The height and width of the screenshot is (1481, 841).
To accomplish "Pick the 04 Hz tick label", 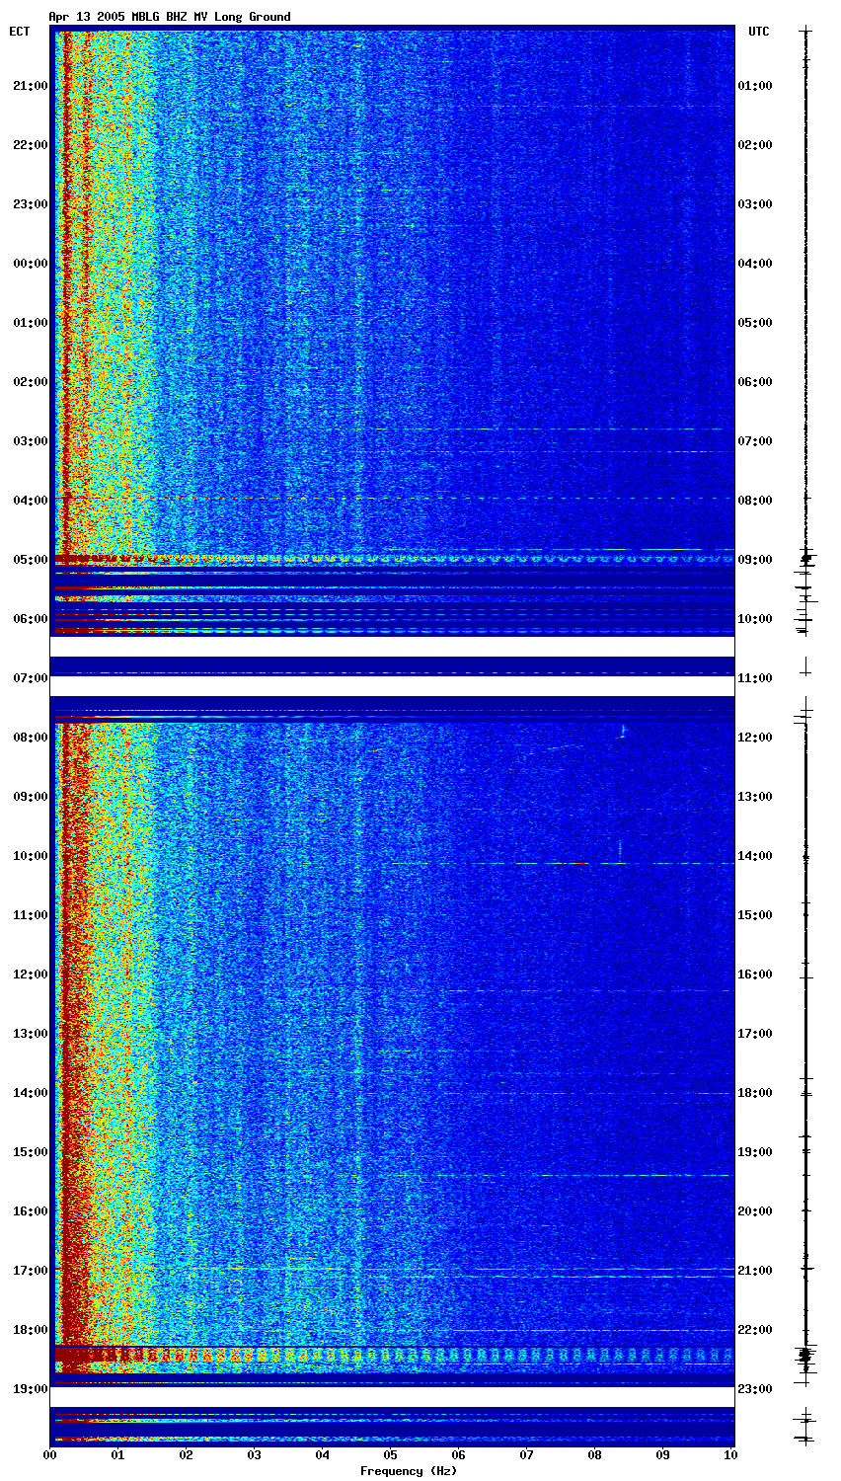I will pyautogui.click(x=323, y=1455).
